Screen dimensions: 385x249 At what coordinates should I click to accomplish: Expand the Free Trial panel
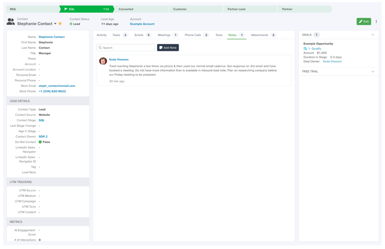(x=373, y=72)
